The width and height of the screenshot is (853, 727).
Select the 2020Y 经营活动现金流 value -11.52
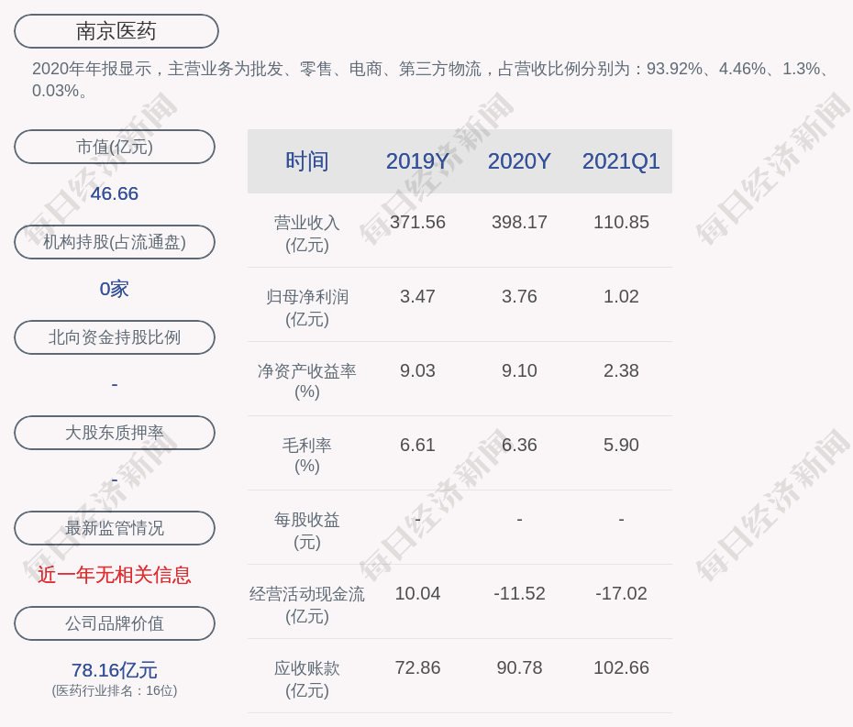(x=519, y=593)
